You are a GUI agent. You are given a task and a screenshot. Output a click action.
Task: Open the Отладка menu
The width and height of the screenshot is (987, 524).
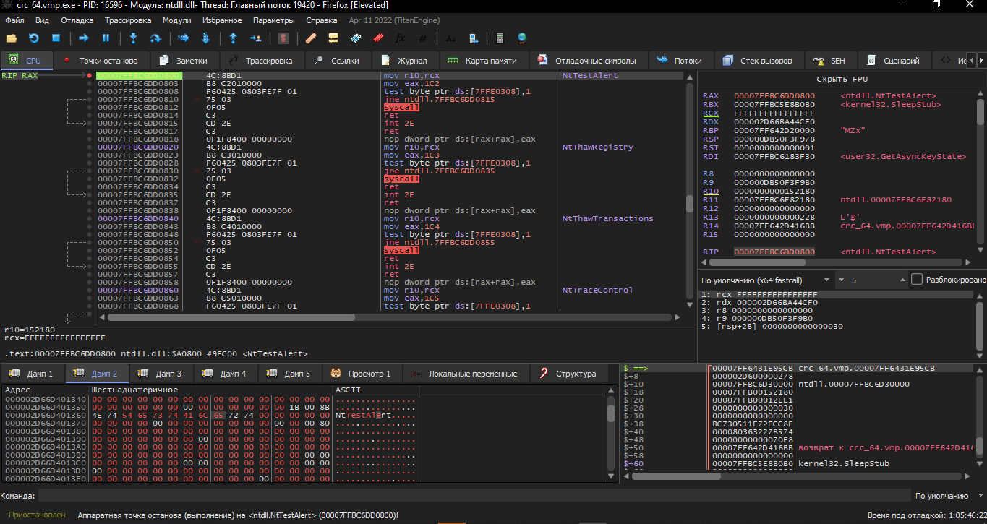click(77, 20)
